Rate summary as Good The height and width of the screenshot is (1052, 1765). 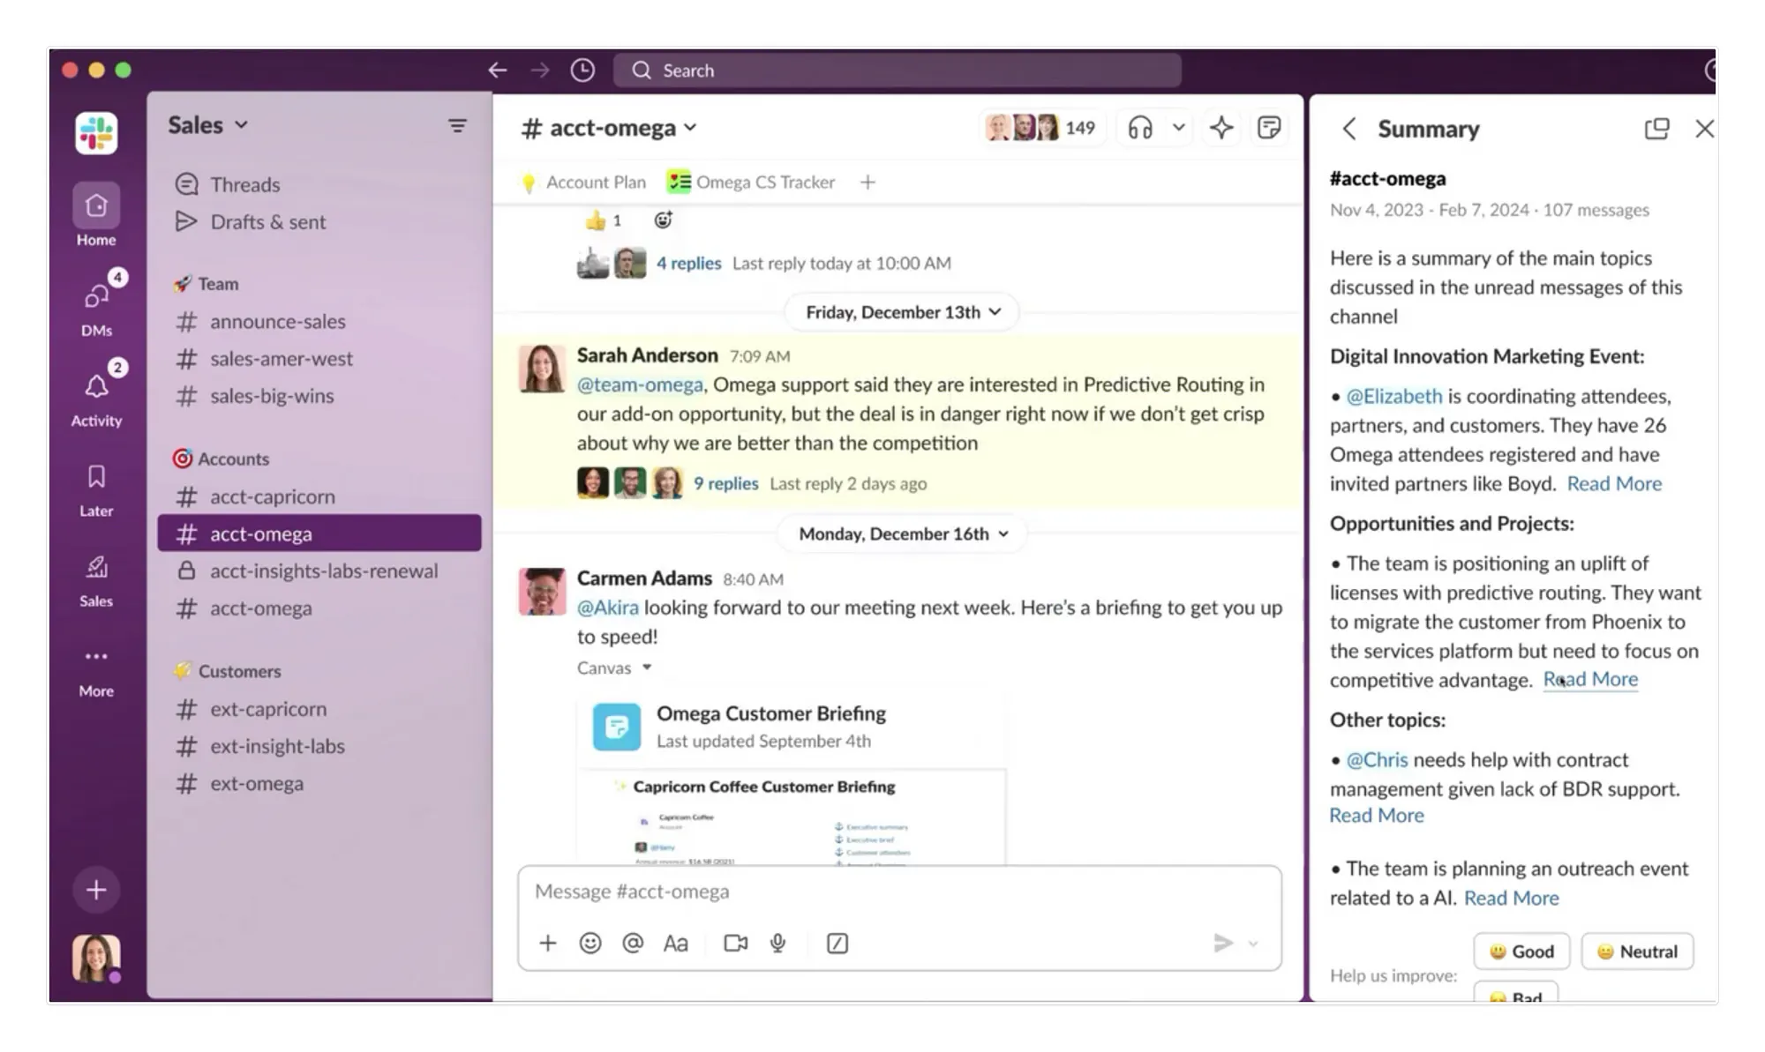pos(1521,951)
